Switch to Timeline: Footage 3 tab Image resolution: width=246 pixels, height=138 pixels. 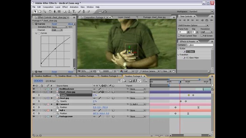point(109,76)
